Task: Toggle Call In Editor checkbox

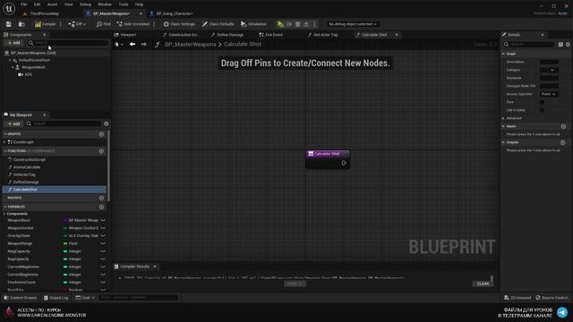Action: (542, 110)
